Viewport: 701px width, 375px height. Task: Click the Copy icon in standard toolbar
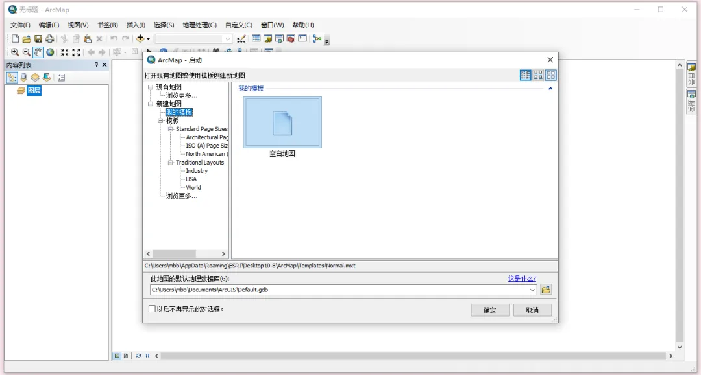[x=77, y=39]
